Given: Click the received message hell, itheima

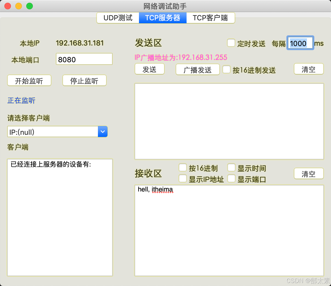Looking at the screenshot, I should 155,189.
